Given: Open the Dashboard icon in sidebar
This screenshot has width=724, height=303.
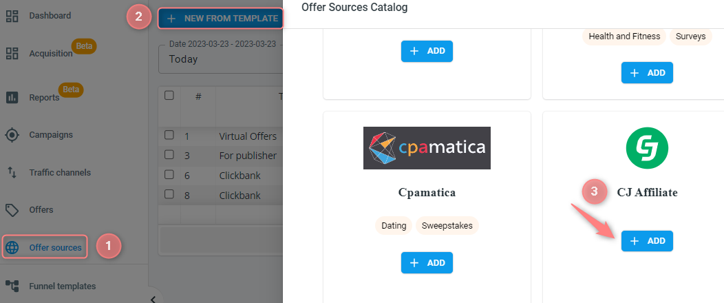Looking at the screenshot, I should point(12,16).
